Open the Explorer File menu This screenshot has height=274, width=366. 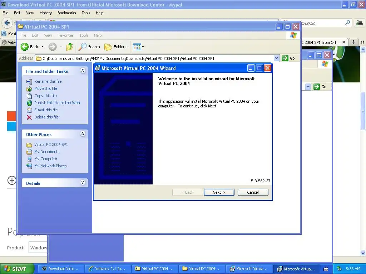pos(23,35)
